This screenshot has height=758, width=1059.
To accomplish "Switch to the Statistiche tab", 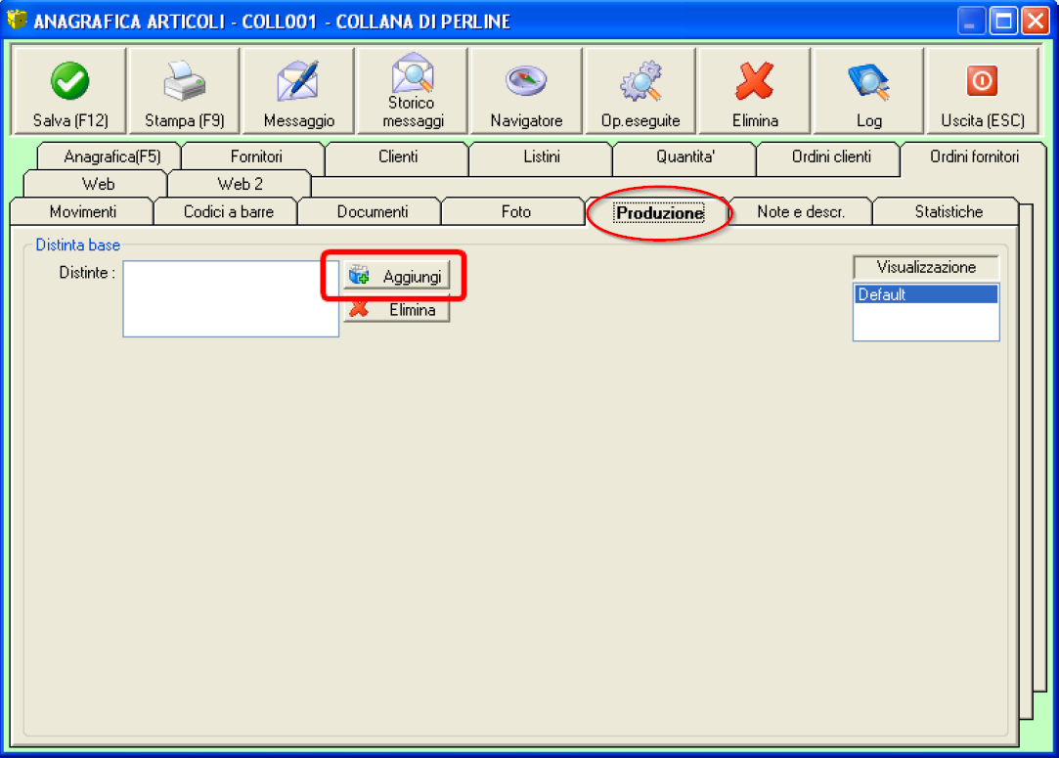I will pyautogui.click(x=949, y=211).
